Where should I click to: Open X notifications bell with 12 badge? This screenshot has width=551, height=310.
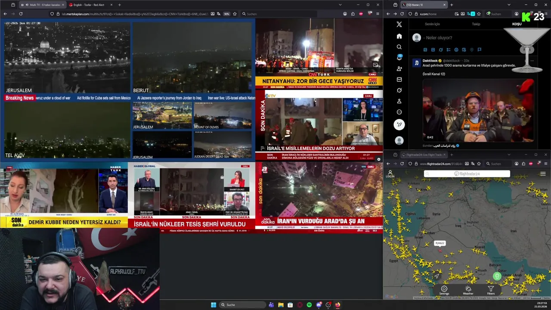(399, 58)
